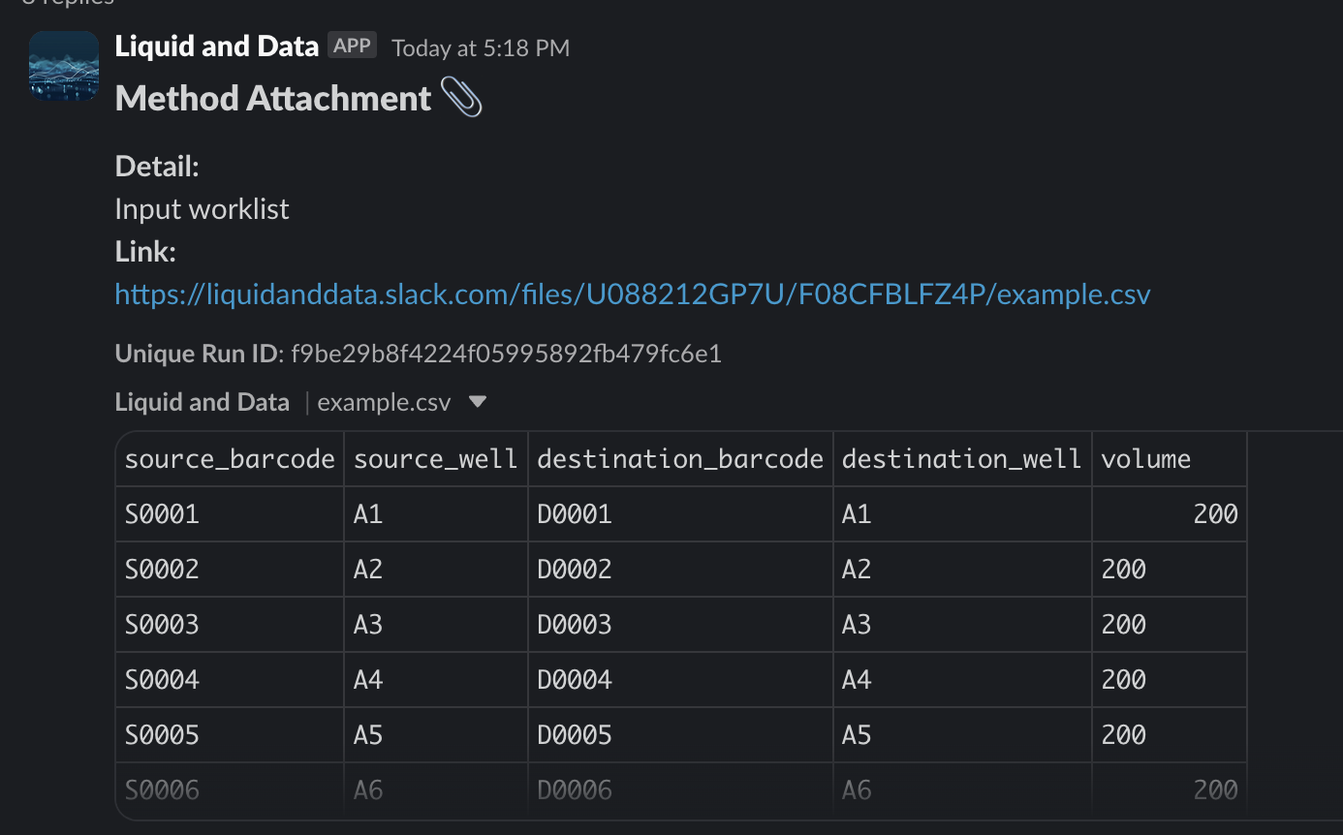Image resolution: width=1343 pixels, height=835 pixels.
Task: Select the volume column header
Action: (1169, 458)
